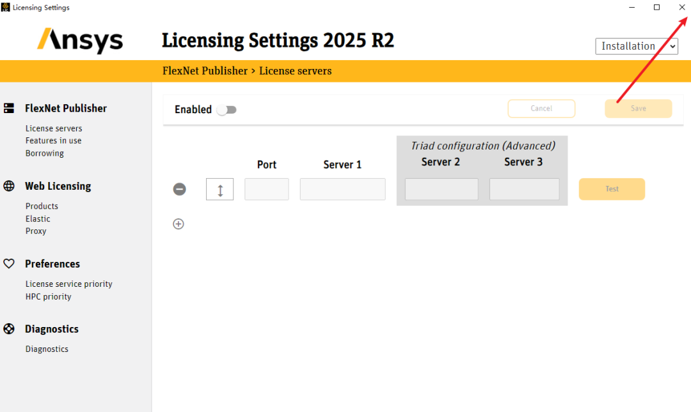The height and width of the screenshot is (412, 691).
Task: Click the Port input field
Action: [x=267, y=189]
